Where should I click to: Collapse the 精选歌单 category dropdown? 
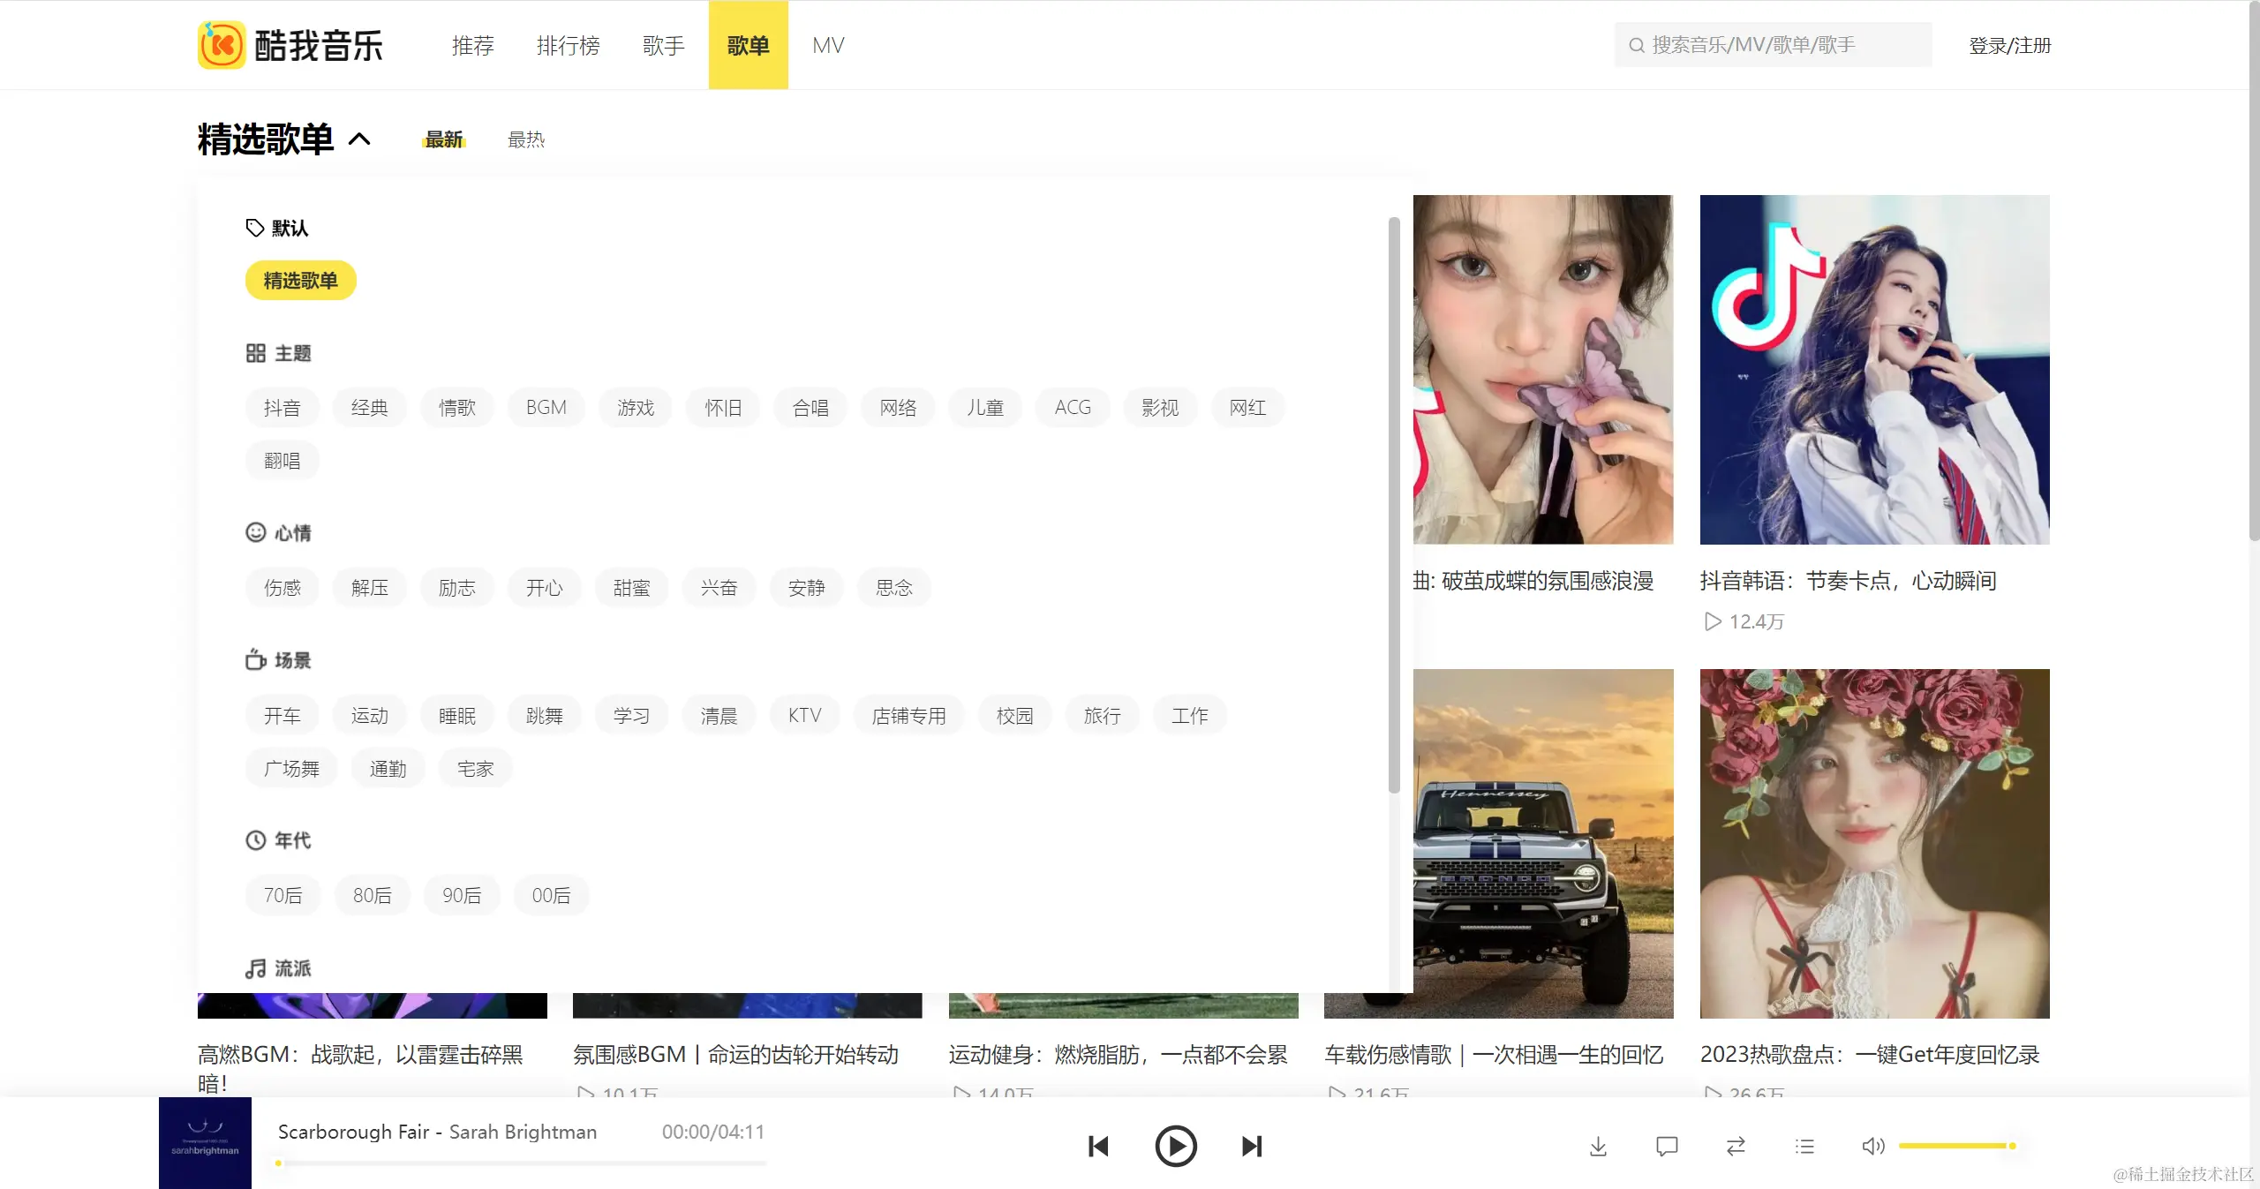click(x=359, y=139)
